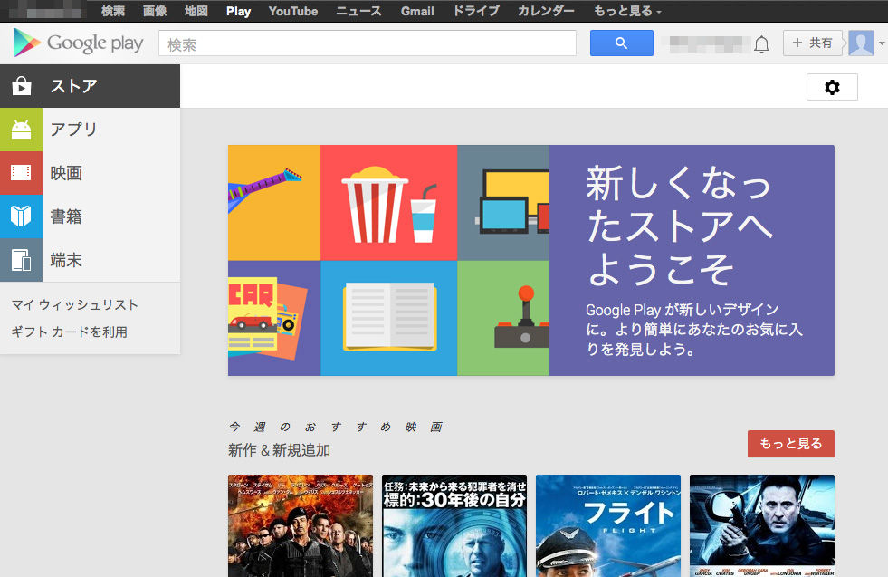The image size is (888, 577).
Task: Click the open book tile in banner
Action: (388, 318)
